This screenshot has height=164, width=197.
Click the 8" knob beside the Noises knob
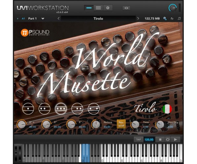point(71,124)
